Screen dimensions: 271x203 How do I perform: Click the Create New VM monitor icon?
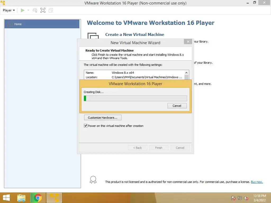tap(93, 36)
